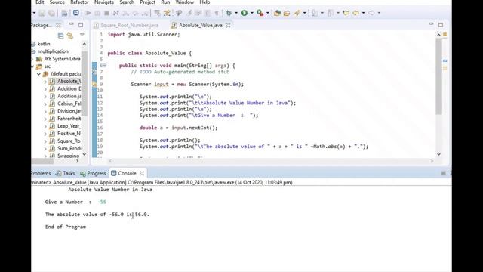This screenshot has width=483, height=272.
Task: Open the Search menu
Action: 127,2
